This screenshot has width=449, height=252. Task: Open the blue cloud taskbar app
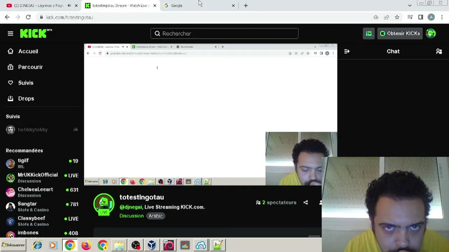coord(201,245)
